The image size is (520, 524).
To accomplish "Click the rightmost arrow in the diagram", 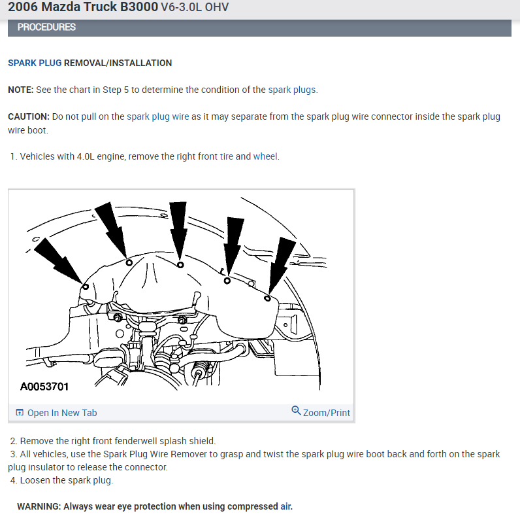I will [282, 266].
